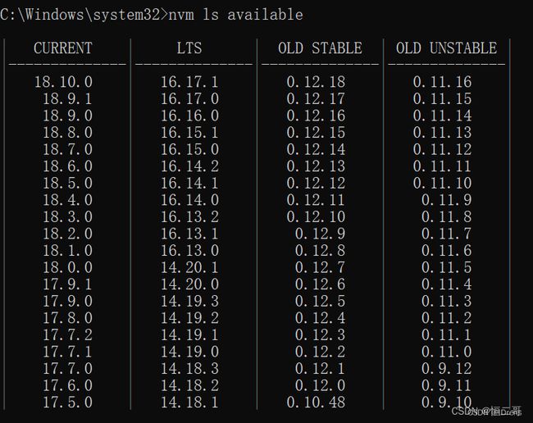The width and height of the screenshot is (533, 423).
Task: Click version 18.7.0 entry
Action: (x=67, y=149)
